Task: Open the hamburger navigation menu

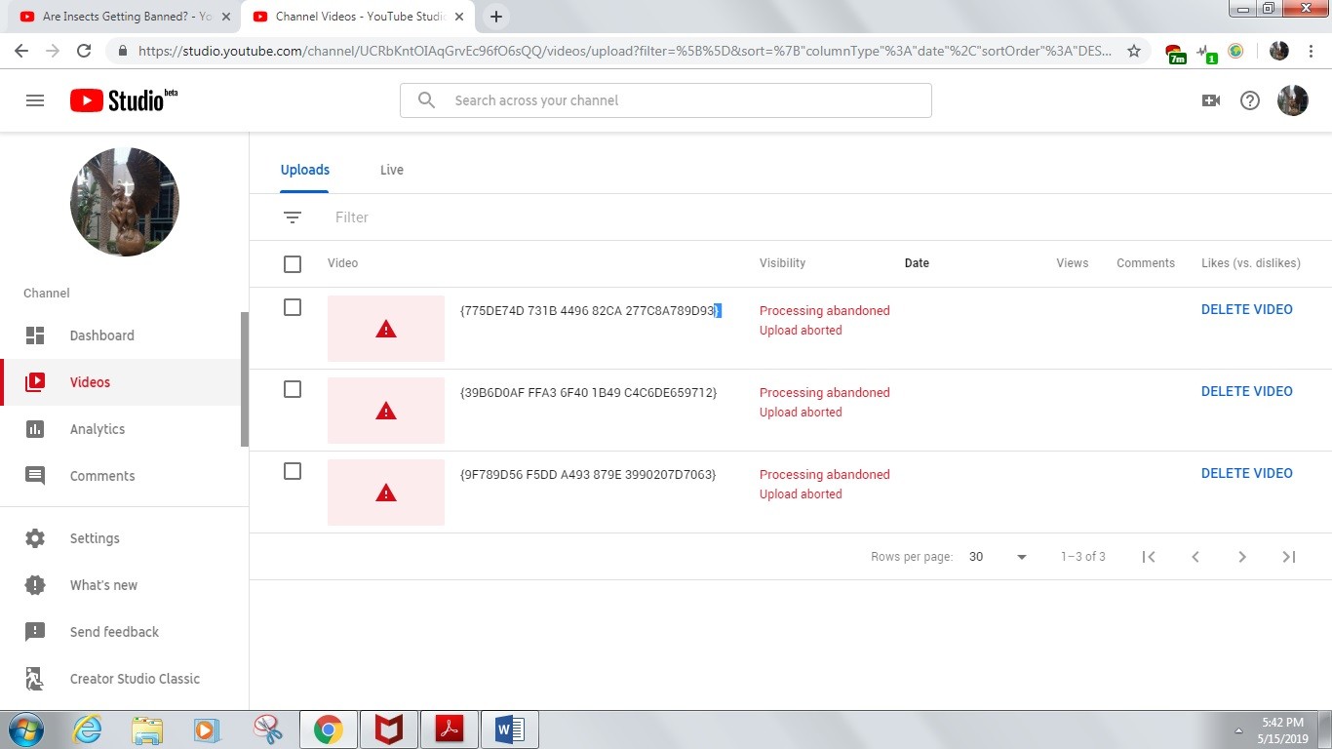Action: pos(35,100)
